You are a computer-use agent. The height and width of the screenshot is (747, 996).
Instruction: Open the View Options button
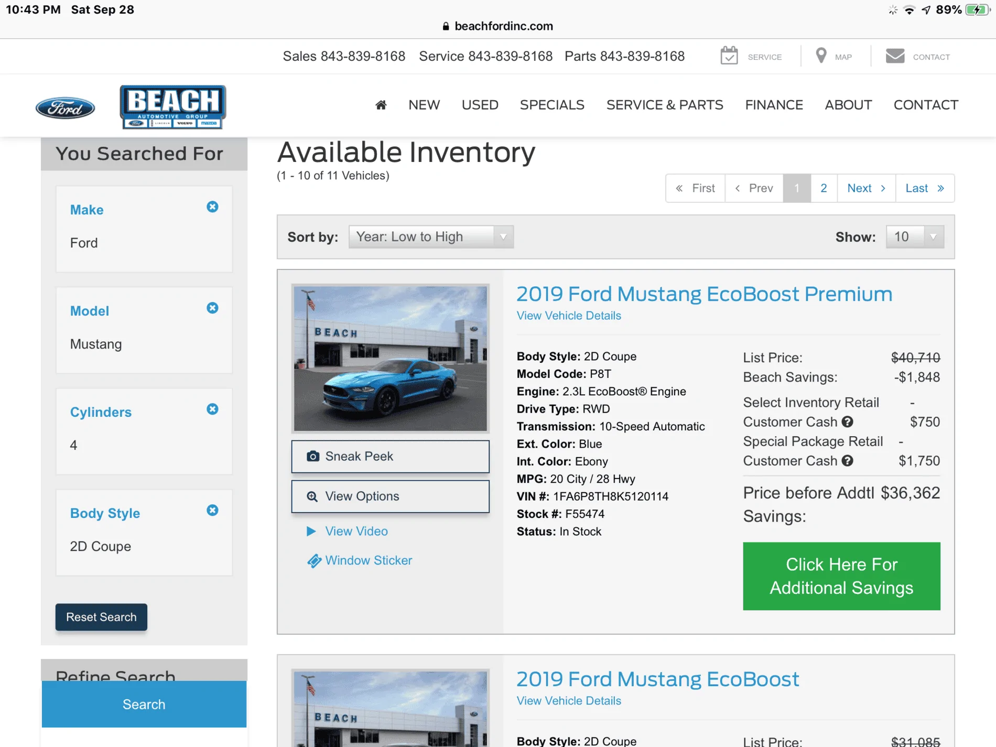(391, 496)
